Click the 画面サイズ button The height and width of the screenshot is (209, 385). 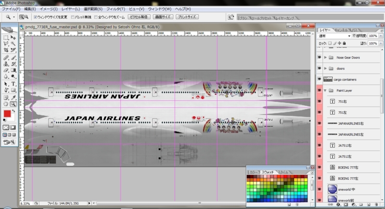(x=163, y=17)
